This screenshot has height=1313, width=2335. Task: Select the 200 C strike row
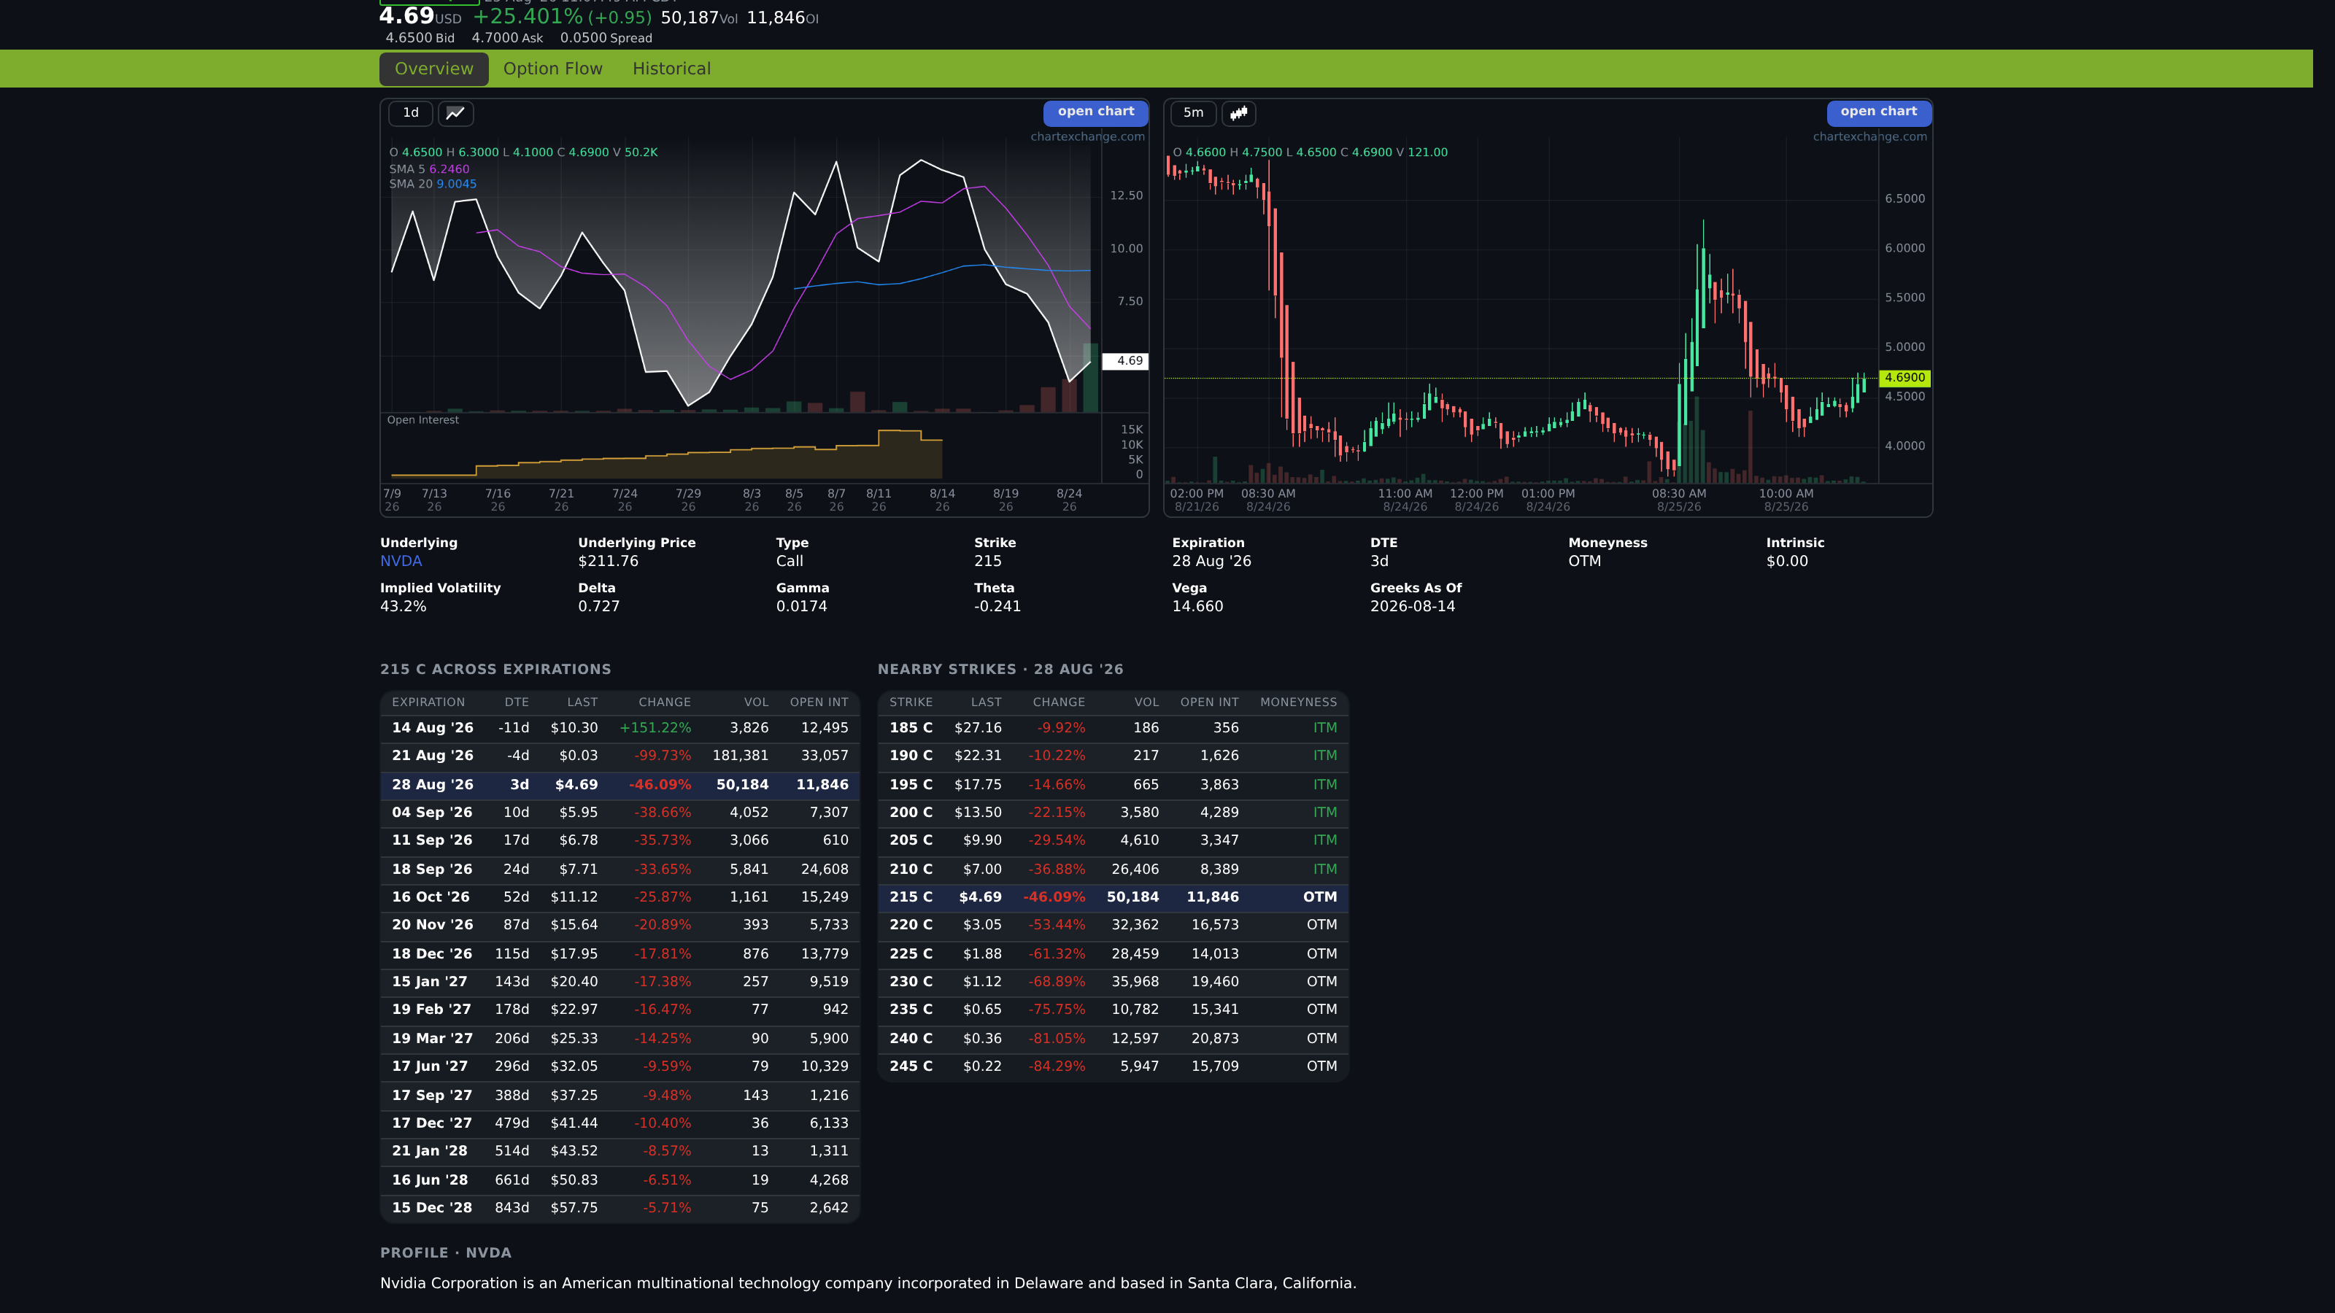[1113, 813]
